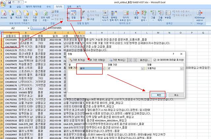Open the sort order dropdown showing 오름차순
The image size is (211, 139).
(182, 68)
